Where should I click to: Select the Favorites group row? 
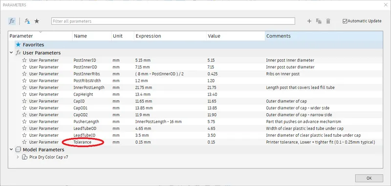click(x=199, y=45)
